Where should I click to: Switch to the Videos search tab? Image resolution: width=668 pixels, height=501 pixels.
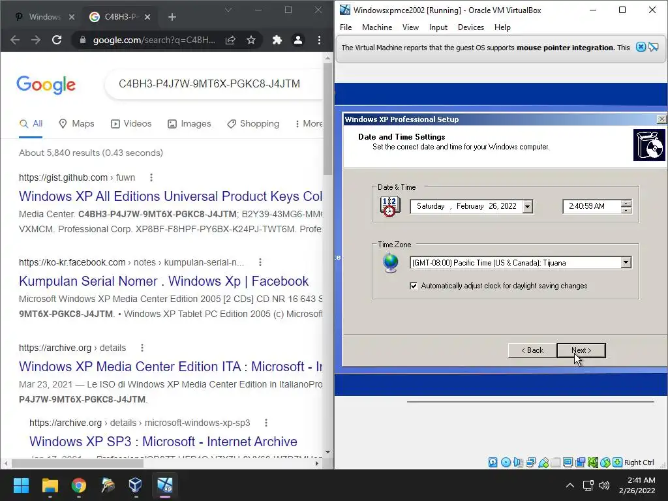coord(131,123)
